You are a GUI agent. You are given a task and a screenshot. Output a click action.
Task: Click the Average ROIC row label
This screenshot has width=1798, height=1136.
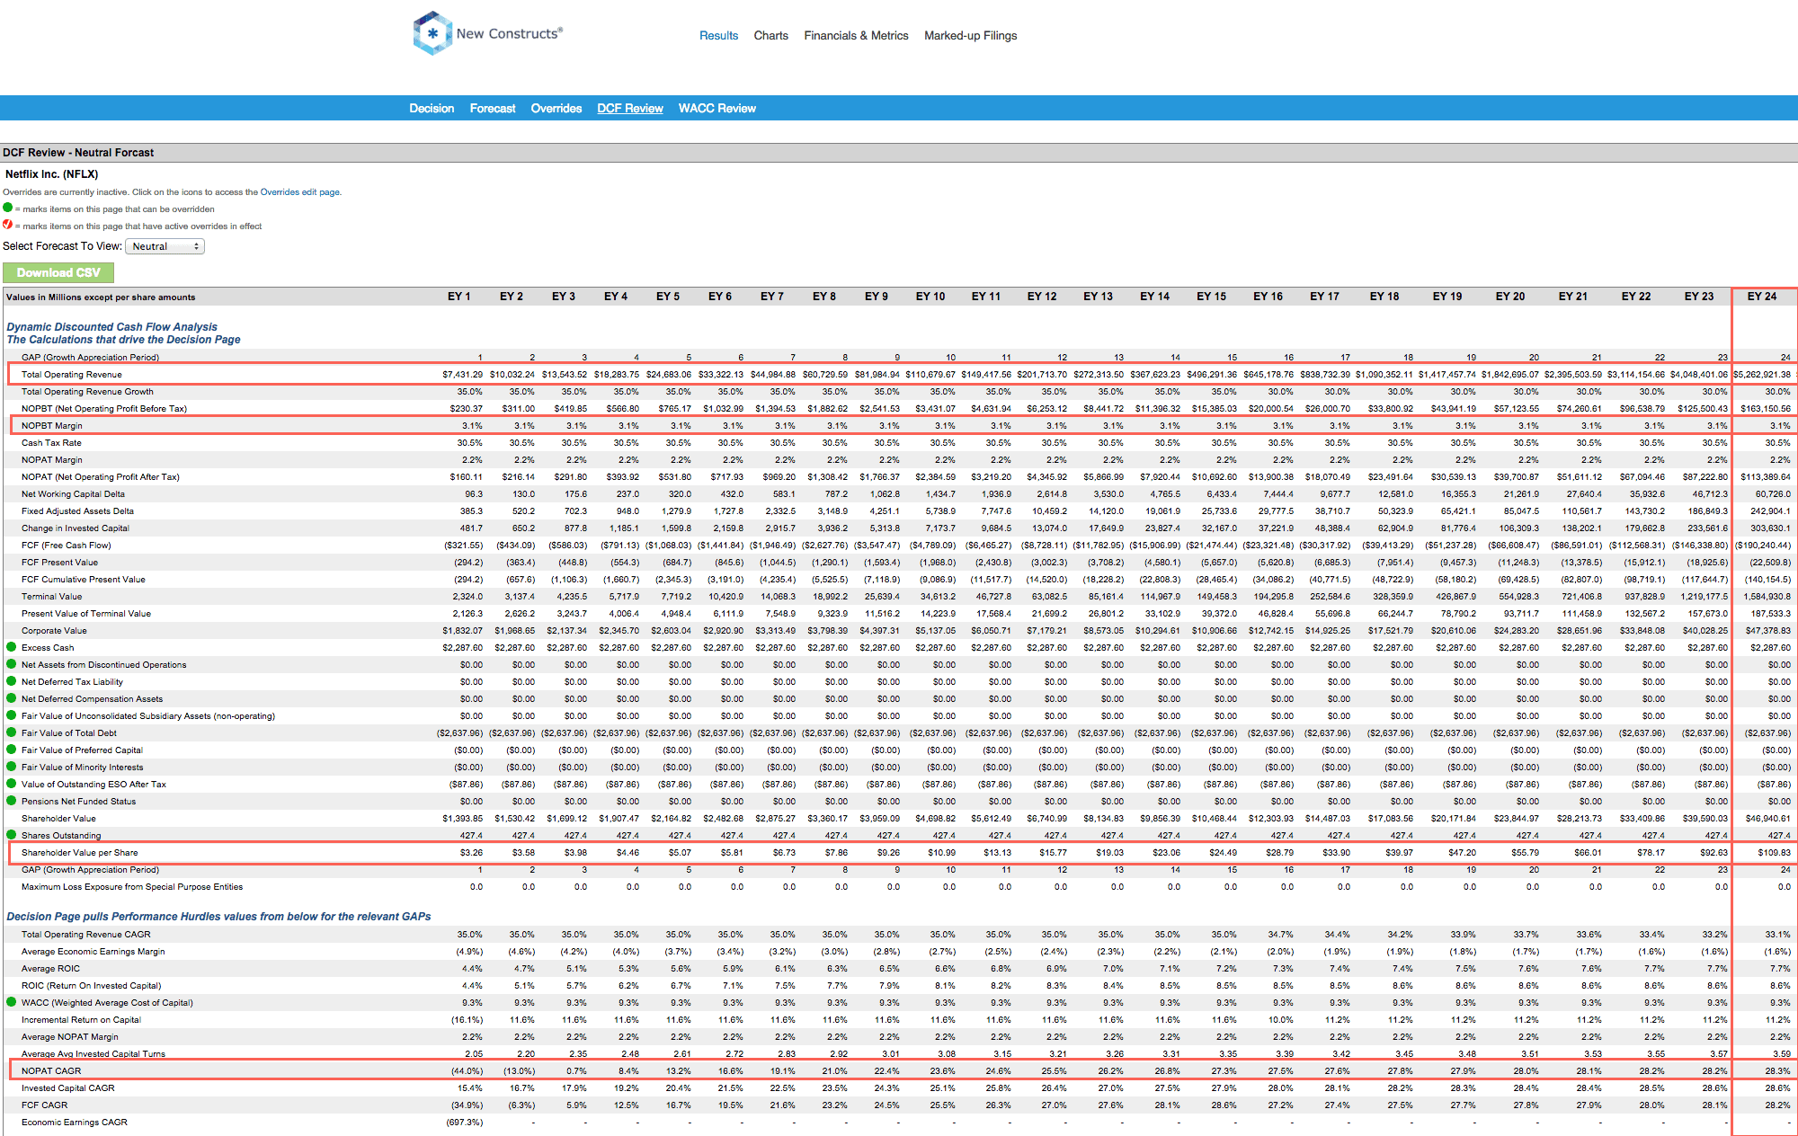tap(51, 968)
